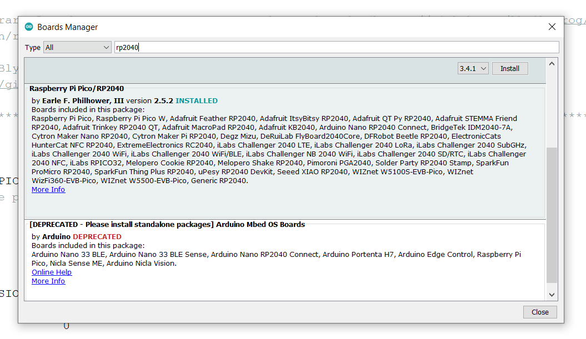Click the rp2040 search input field

coord(337,47)
